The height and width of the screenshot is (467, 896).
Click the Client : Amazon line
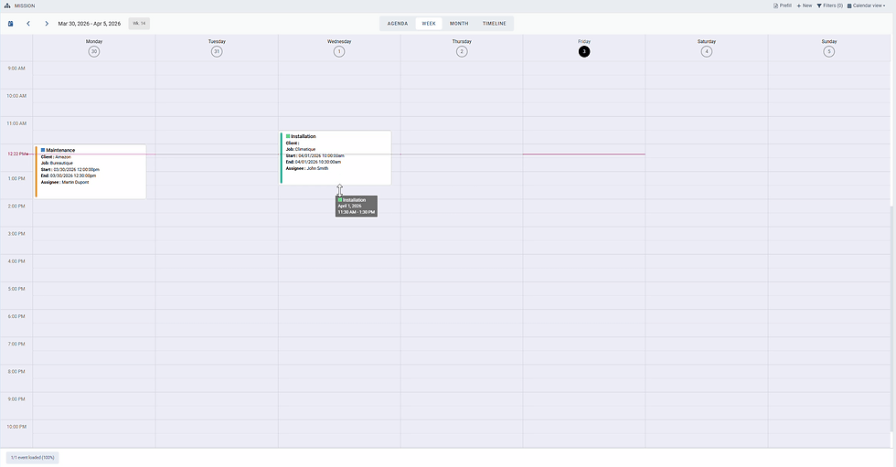(56, 157)
